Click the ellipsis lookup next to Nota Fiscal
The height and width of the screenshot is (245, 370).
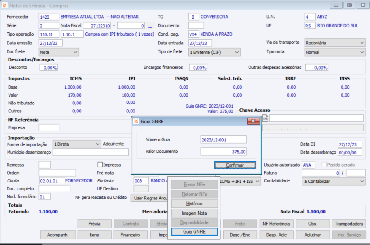pos(150,26)
